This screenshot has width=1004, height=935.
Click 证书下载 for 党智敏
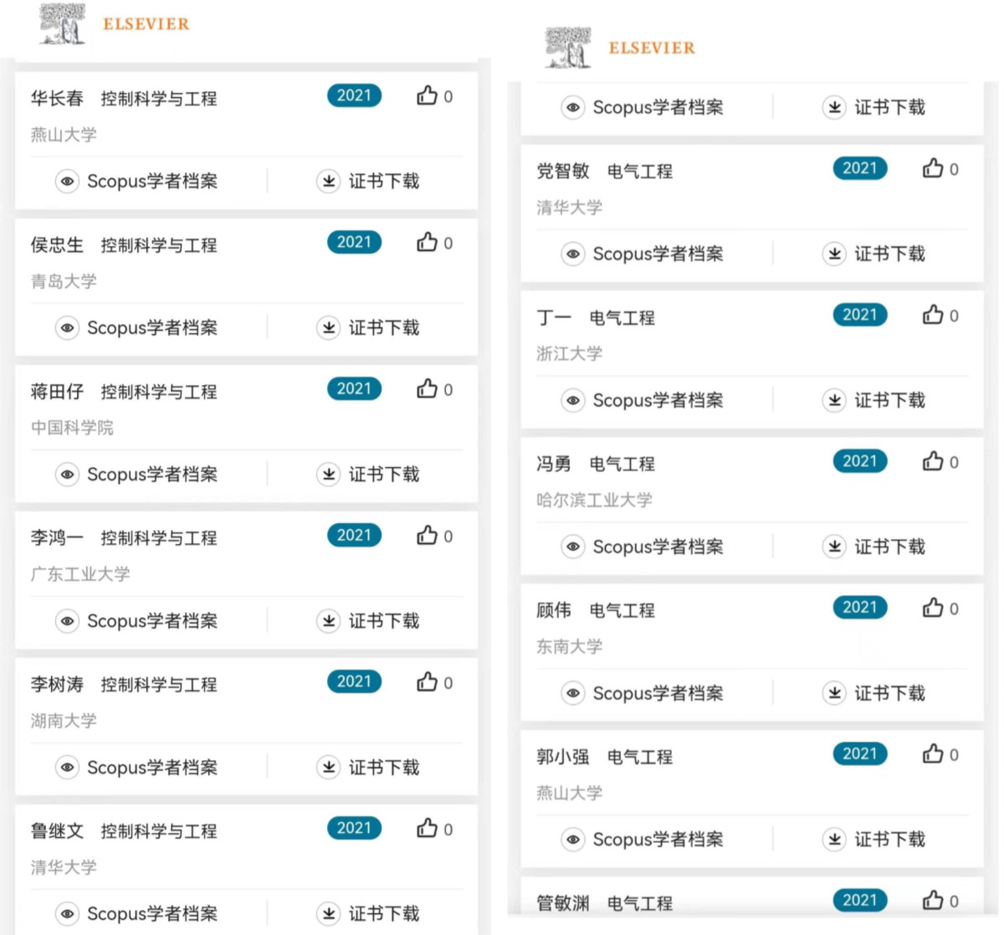[x=889, y=254]
